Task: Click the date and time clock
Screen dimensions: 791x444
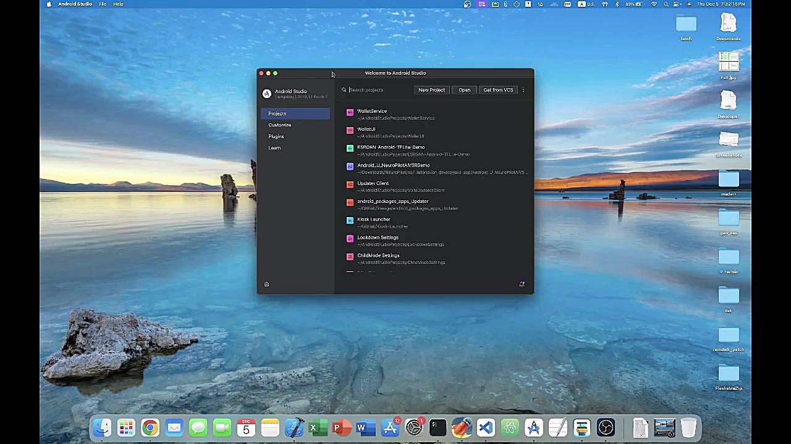Action: tap(721, 4)
